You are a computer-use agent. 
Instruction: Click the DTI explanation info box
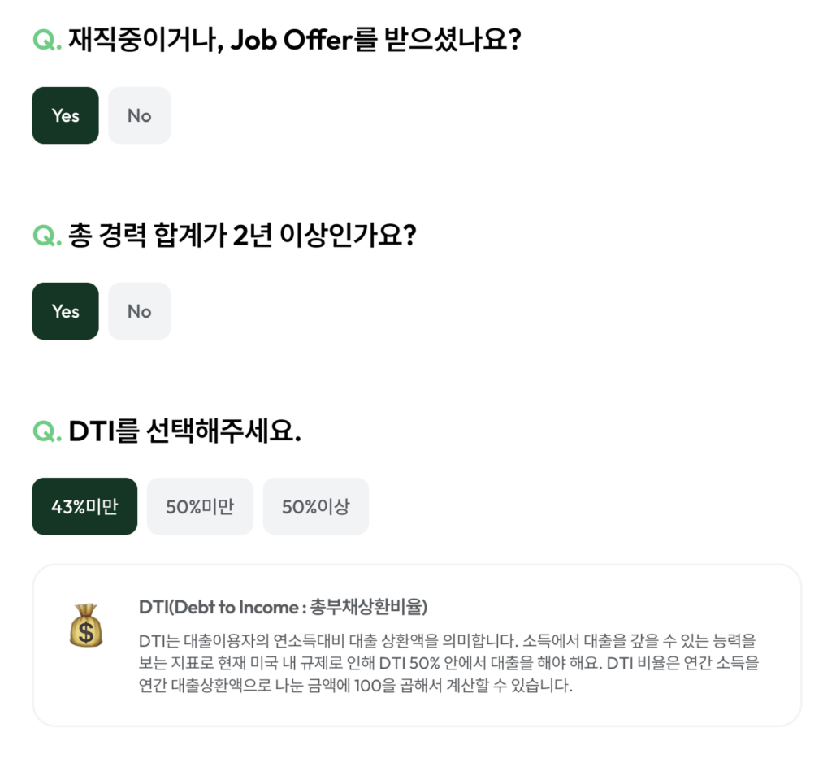(416, 646)
